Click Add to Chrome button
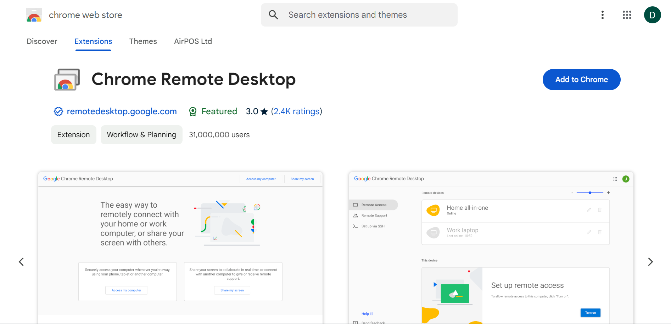The image size is (671, 324). (x=581, y=80)
